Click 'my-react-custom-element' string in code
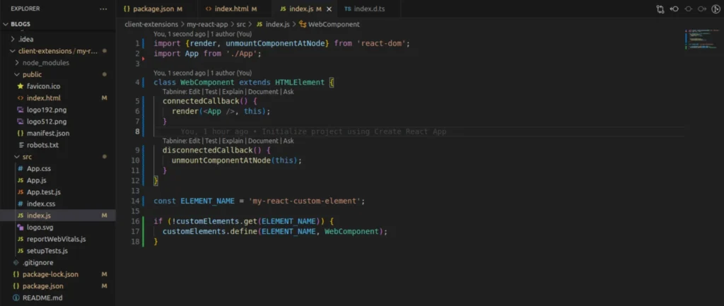The image size is (724, 306). pyautogui.click(x=305, y=201)
